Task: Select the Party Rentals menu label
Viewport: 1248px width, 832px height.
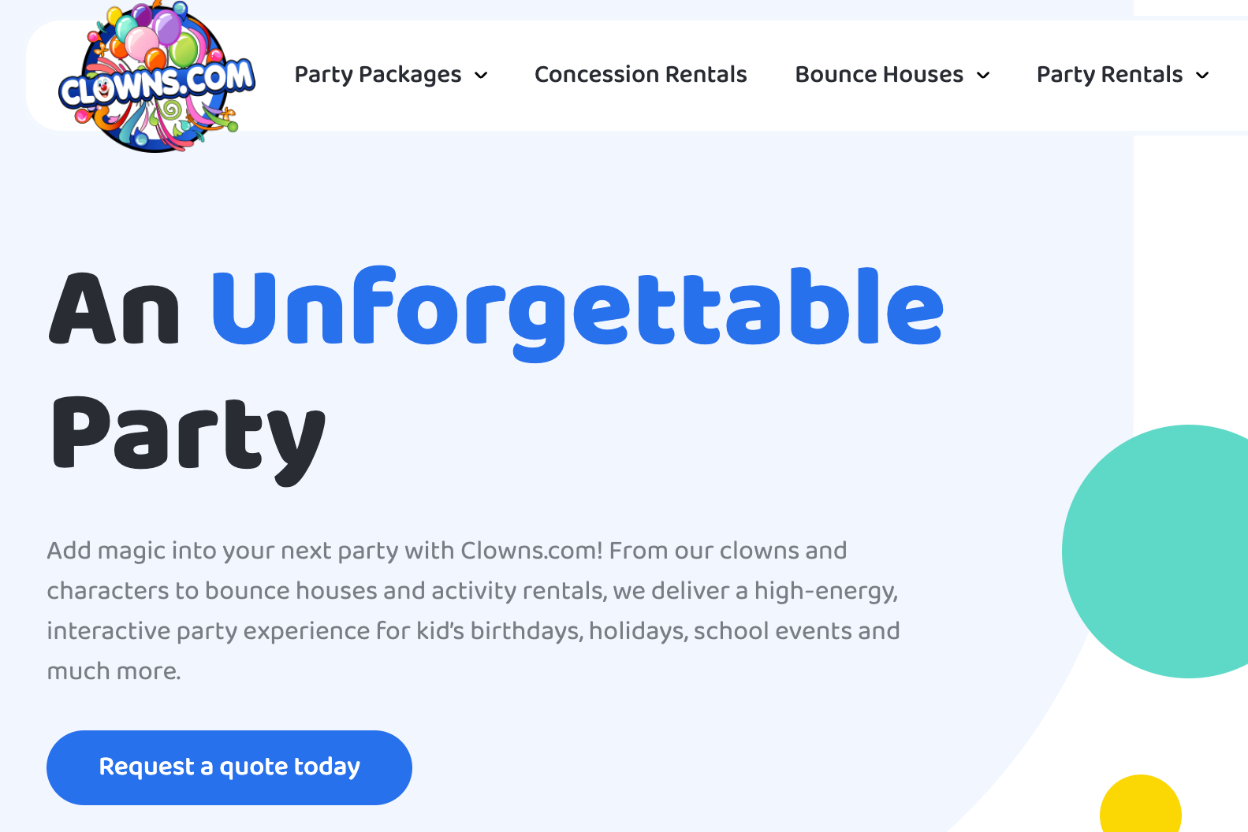Action: click(x=1109, y=75)
